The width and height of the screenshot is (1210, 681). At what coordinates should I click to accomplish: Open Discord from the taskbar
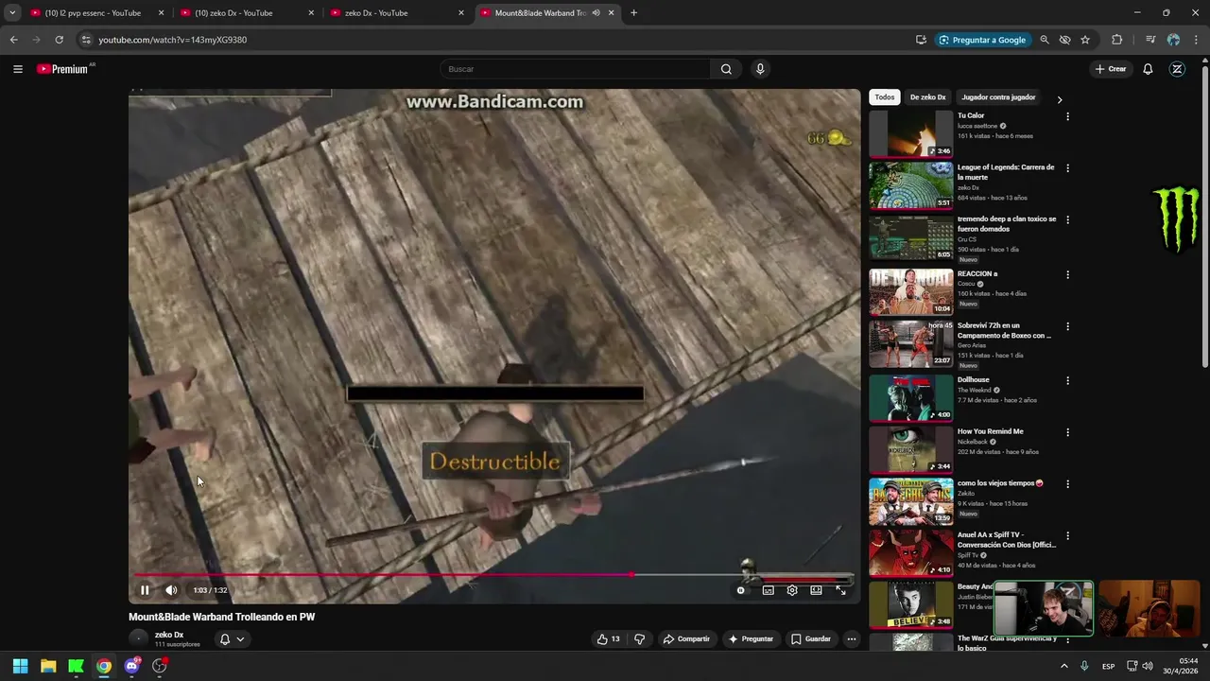coord(131,666)
